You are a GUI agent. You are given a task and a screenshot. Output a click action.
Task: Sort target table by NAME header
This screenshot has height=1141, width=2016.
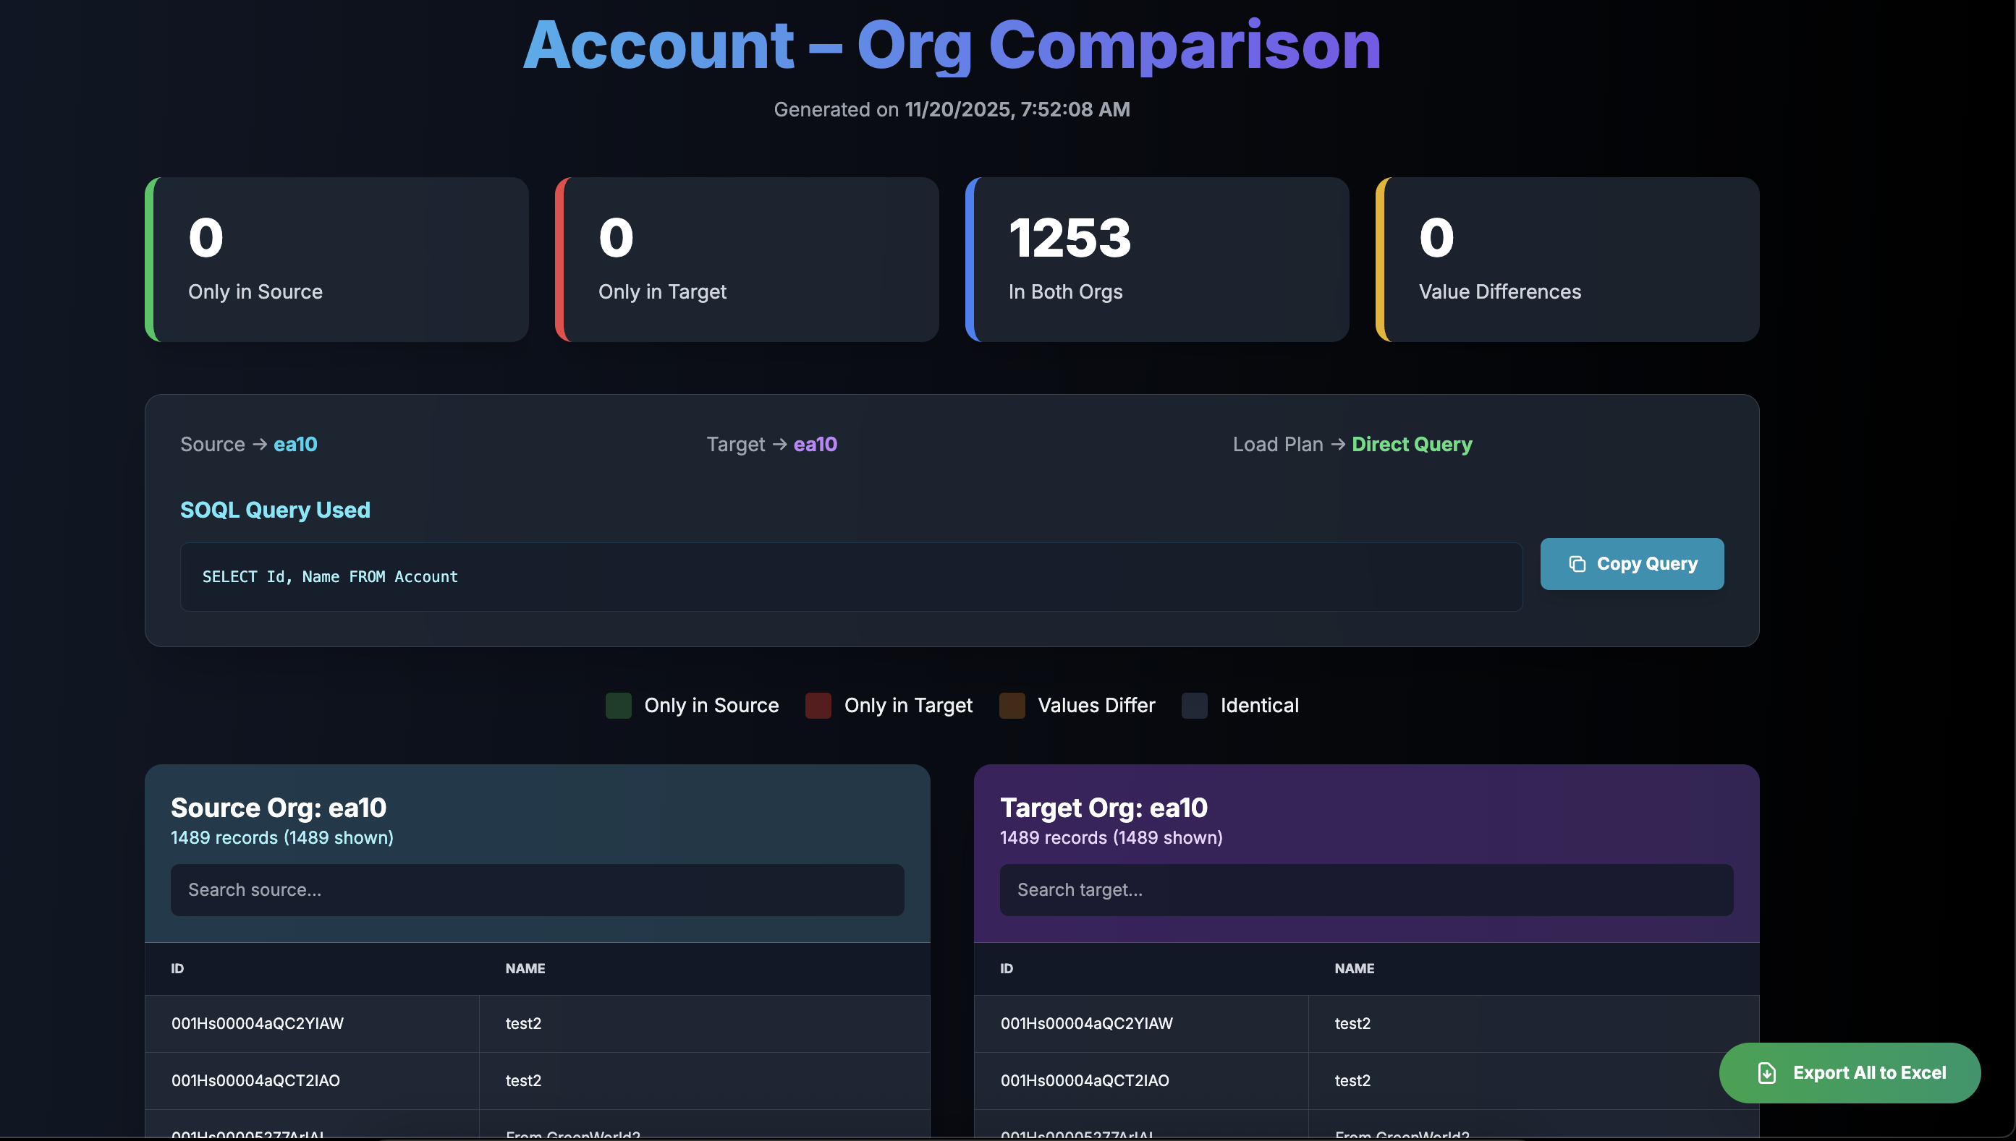pyautogui.click(x=1354, y=969)
